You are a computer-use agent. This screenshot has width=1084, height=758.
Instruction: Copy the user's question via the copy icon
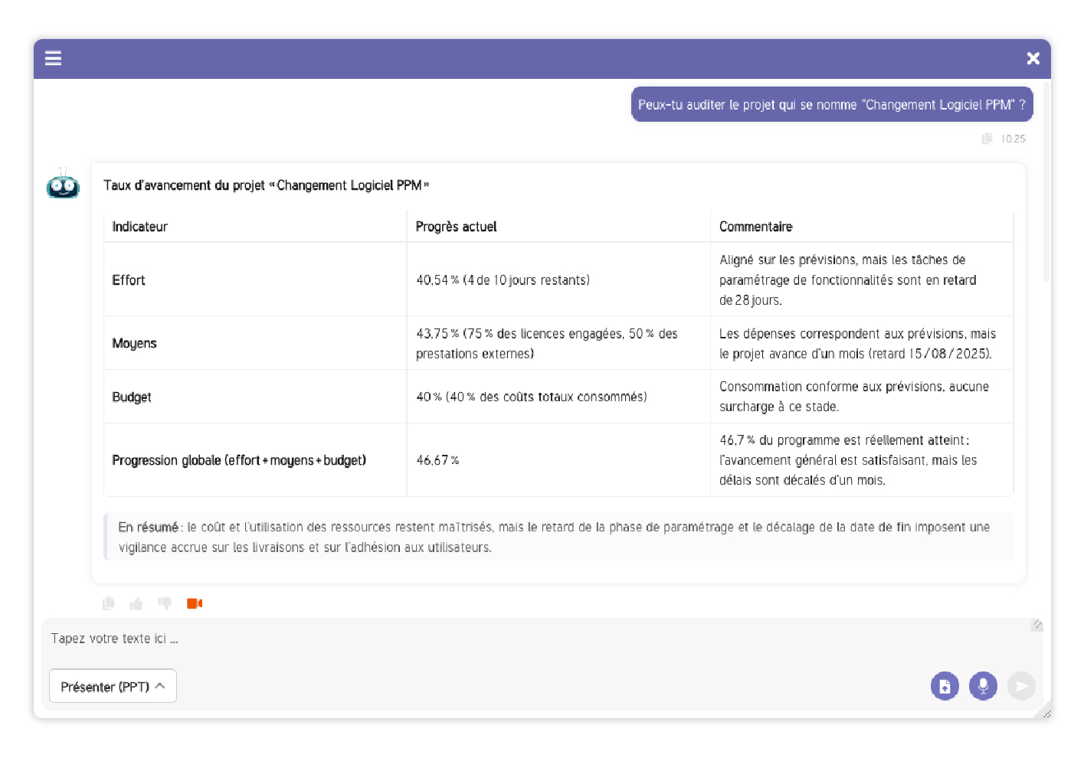pyautogui.click(x=986, y=139)
